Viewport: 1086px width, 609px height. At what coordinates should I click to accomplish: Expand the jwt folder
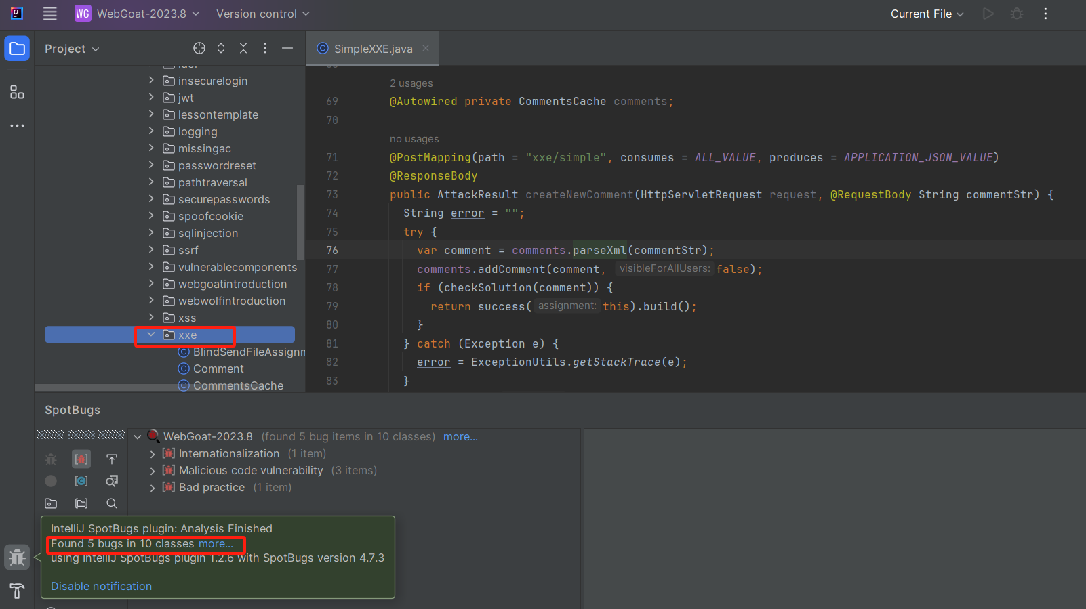pos(151,98)
